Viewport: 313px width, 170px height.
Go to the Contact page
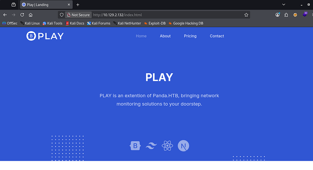coord(217,36)
